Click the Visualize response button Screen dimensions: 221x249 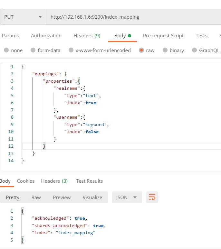tap(92, 197)
